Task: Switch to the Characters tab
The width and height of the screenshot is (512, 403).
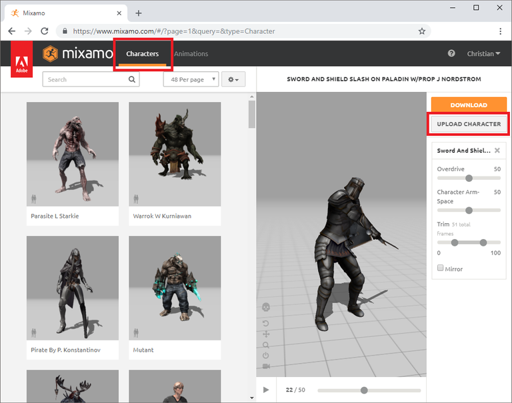Action: (x=143, y=54)
